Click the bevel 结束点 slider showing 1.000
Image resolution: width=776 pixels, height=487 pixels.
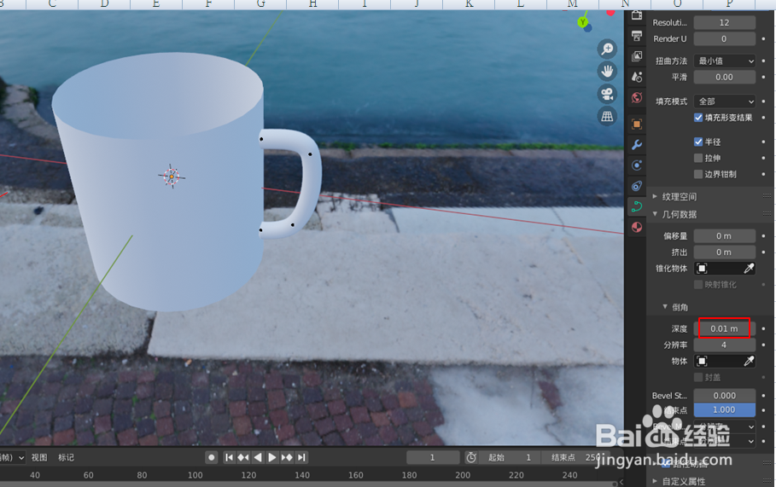coord(725,409)
